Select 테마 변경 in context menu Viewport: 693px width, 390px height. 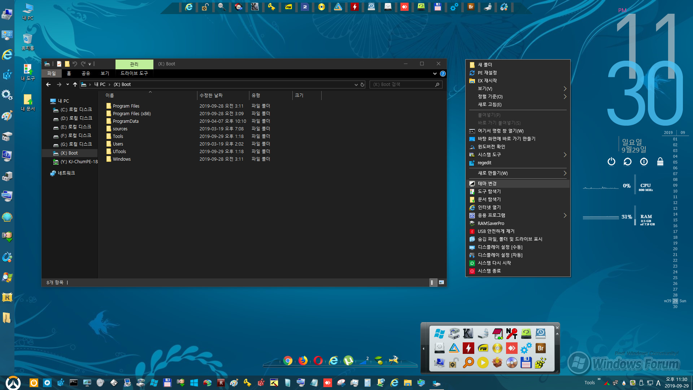[x=518, y=183]
